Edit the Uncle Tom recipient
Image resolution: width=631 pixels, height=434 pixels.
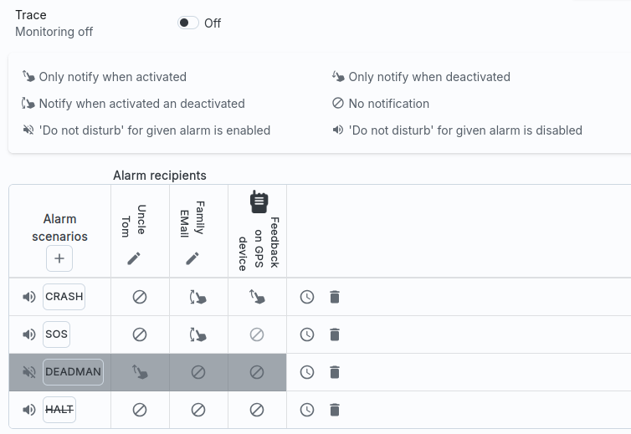(x=134, y=258)
